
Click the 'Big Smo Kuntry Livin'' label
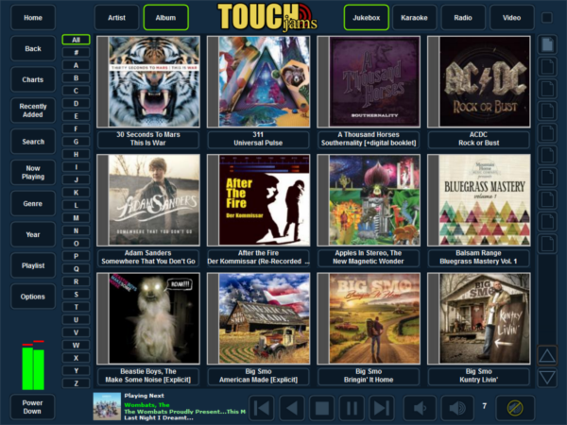tap(479, 376)
